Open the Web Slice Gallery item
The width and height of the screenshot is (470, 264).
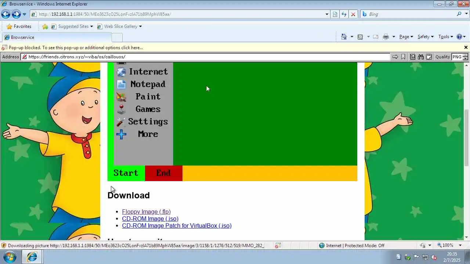click(119, 26)
